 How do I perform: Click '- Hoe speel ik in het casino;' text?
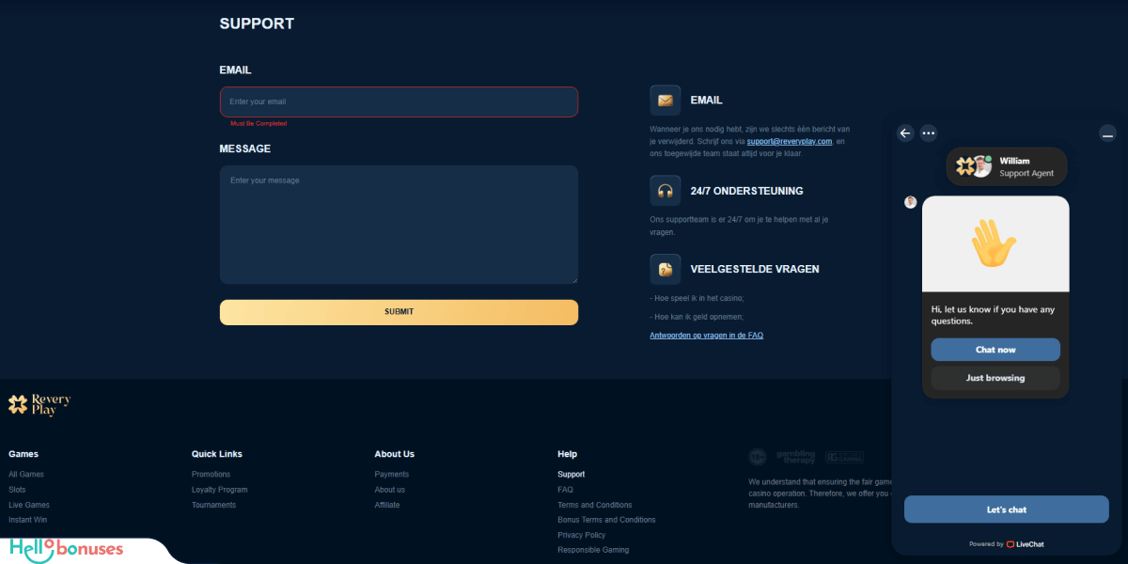(x=697, y=298)
